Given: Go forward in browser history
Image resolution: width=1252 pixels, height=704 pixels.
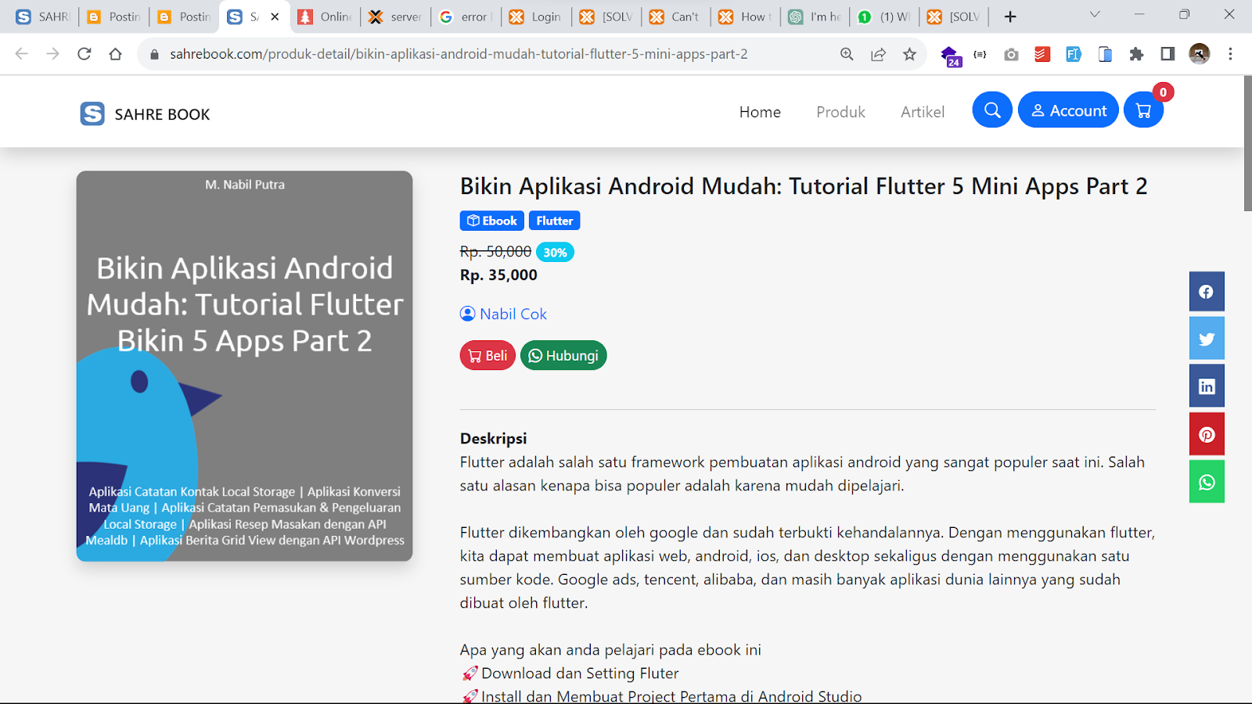Looking at the screenshot, I should point(52,54).
